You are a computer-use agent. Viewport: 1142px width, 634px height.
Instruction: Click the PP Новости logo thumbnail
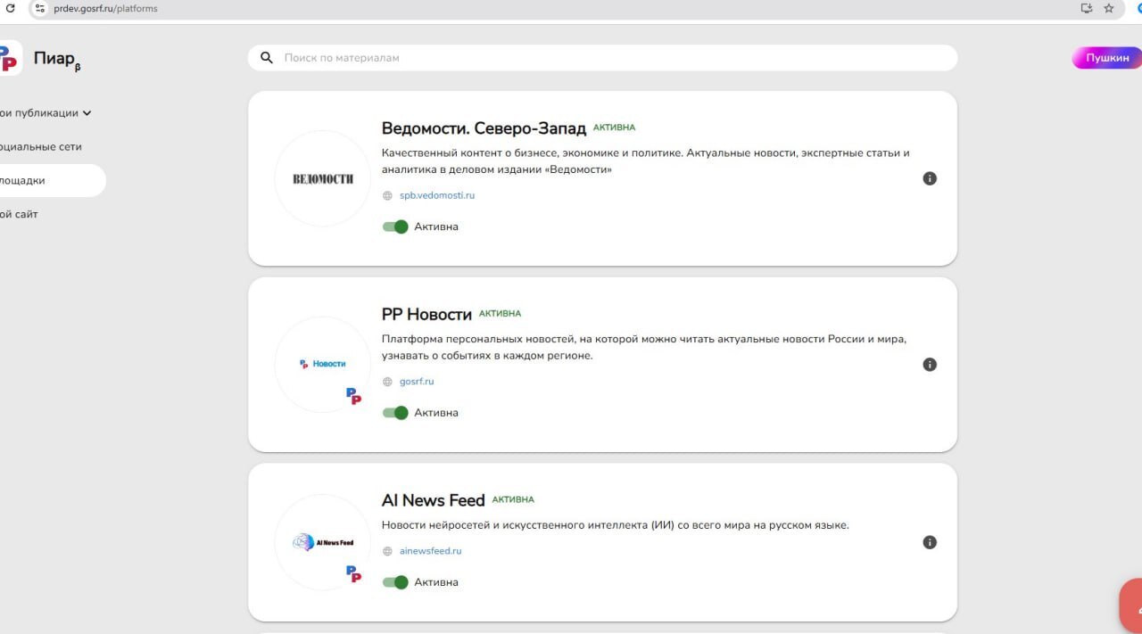[x=323, y=364]
